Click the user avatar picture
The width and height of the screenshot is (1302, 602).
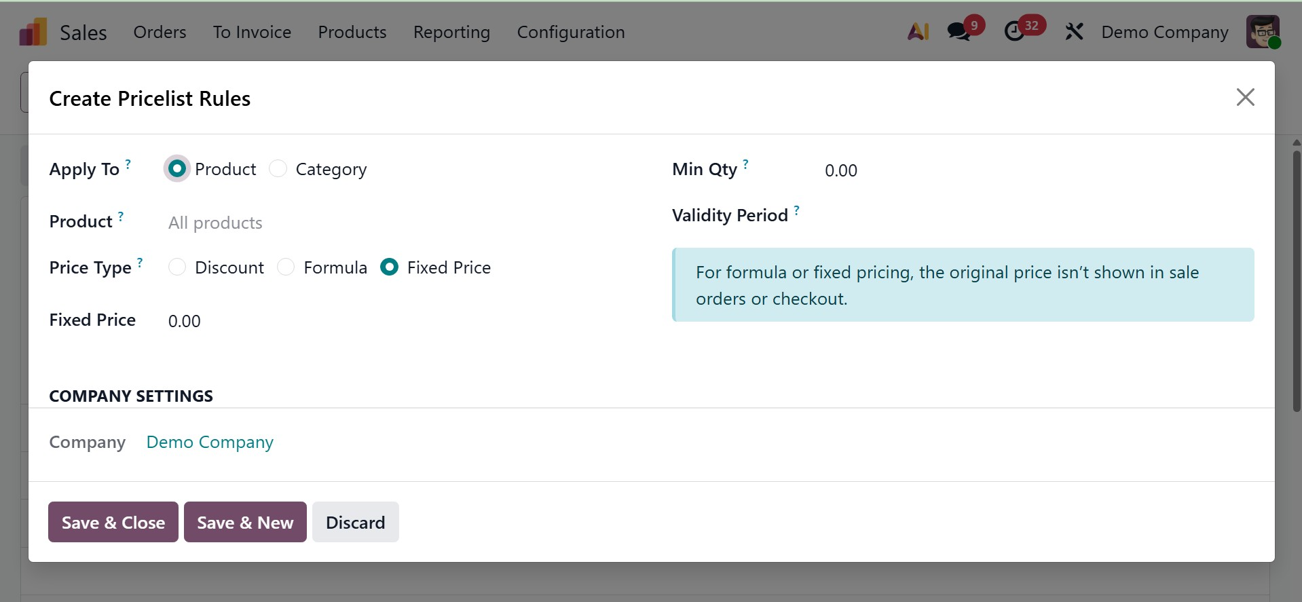1263,31
